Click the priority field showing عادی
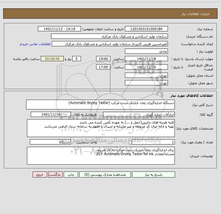The image size is (221, 214). point(146,51)
